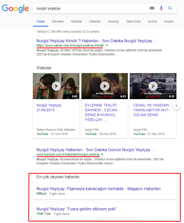Play the EVLENME TEKLİFİ SAHNESİ video
This screenshot has width=184, height=223.
105,86
